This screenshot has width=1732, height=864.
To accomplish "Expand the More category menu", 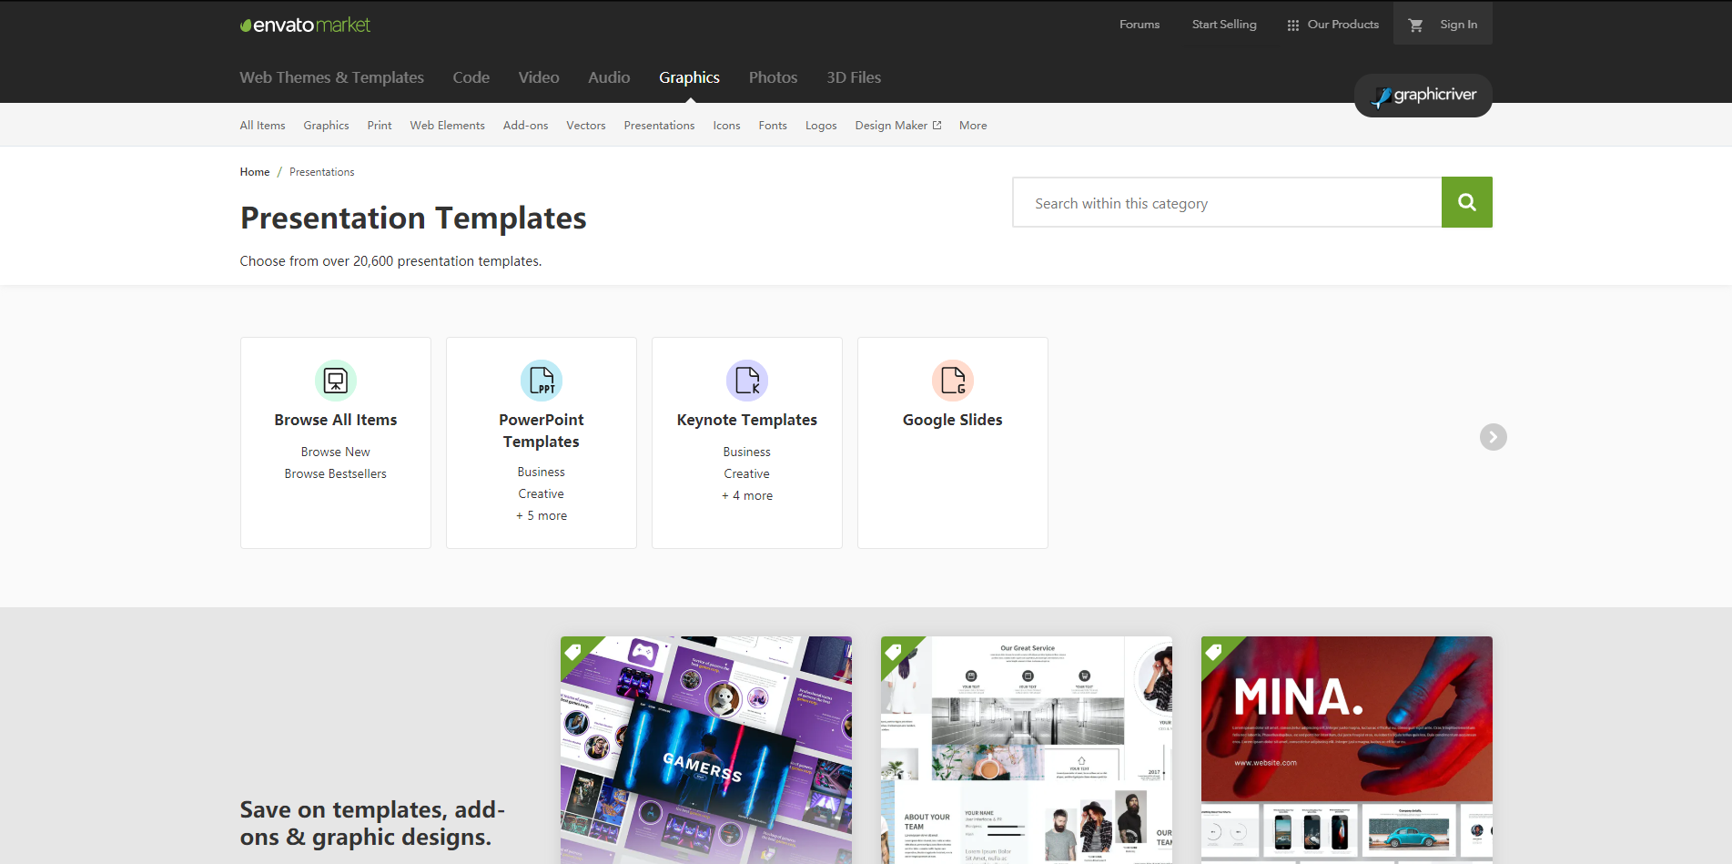I will 973,126.
